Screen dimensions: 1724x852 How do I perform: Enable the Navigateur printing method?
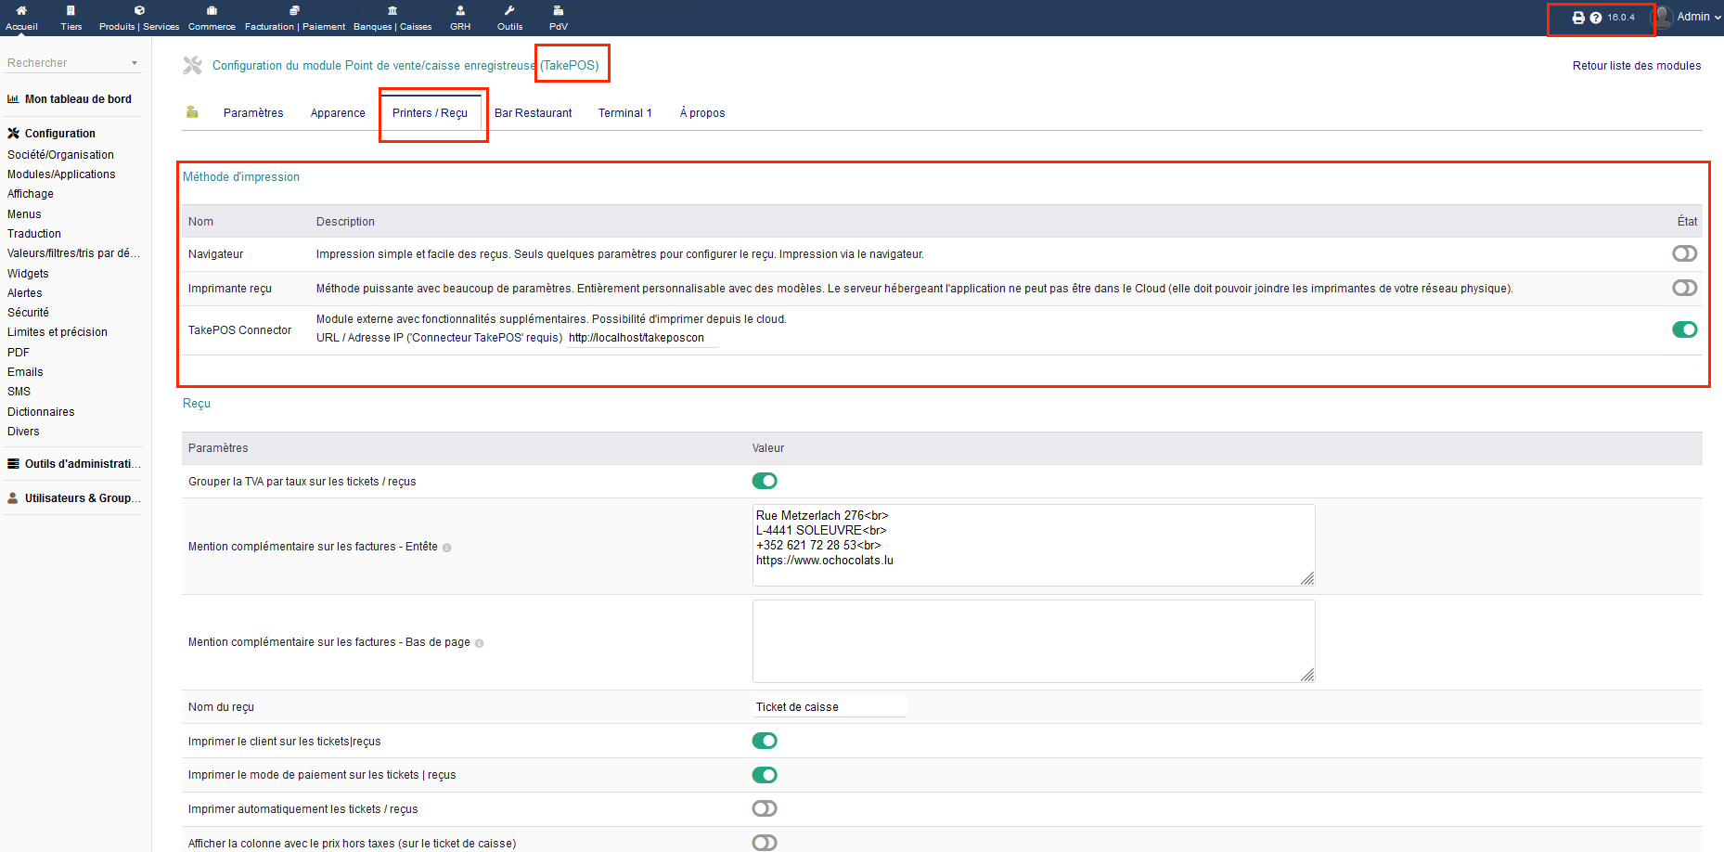pos(1684,252)
